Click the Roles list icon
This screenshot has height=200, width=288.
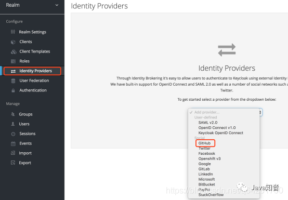(x=13, y=61)
